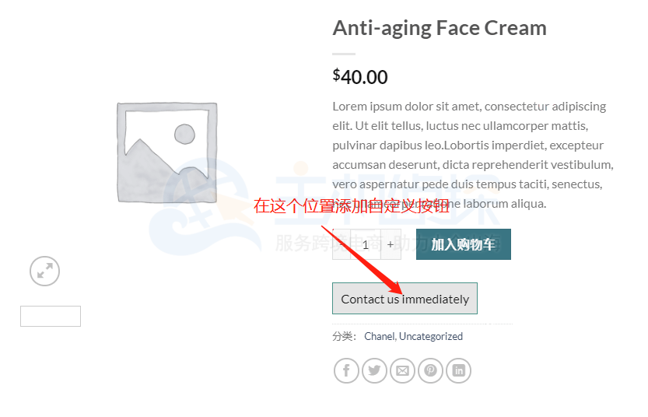Open the image zoom lightbox icon
Viewport: 648px width, 417px height.
click(x=45, y=271)
